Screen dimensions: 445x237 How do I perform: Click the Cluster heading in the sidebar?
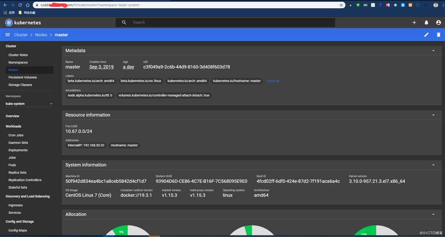click(x=11, y=46)
